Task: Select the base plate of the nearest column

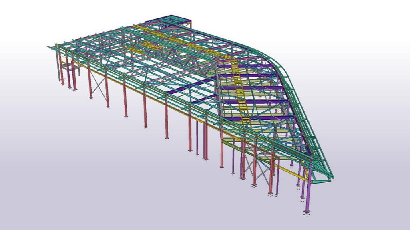Action: pyautogui.click(x=307, y=211)
